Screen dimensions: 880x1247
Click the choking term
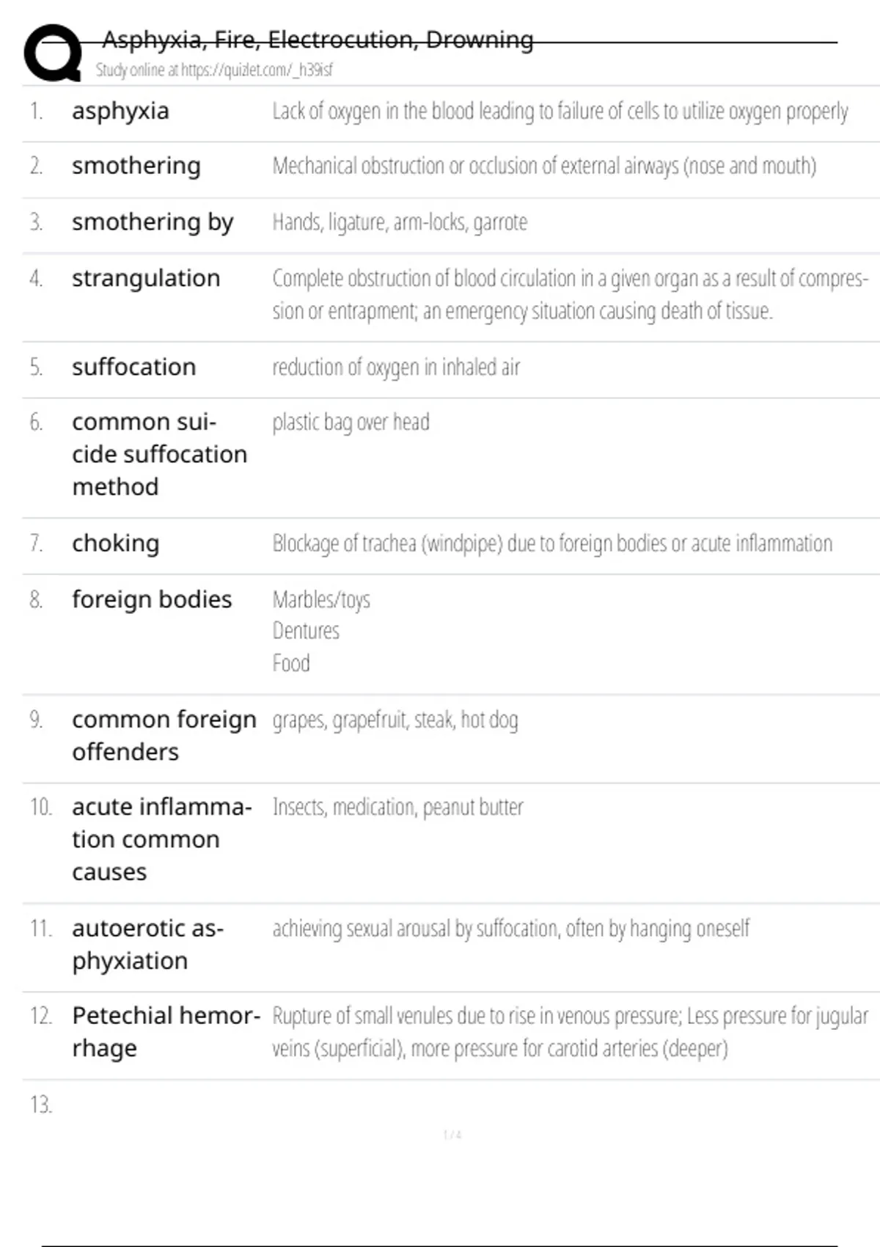coord(115,544)
